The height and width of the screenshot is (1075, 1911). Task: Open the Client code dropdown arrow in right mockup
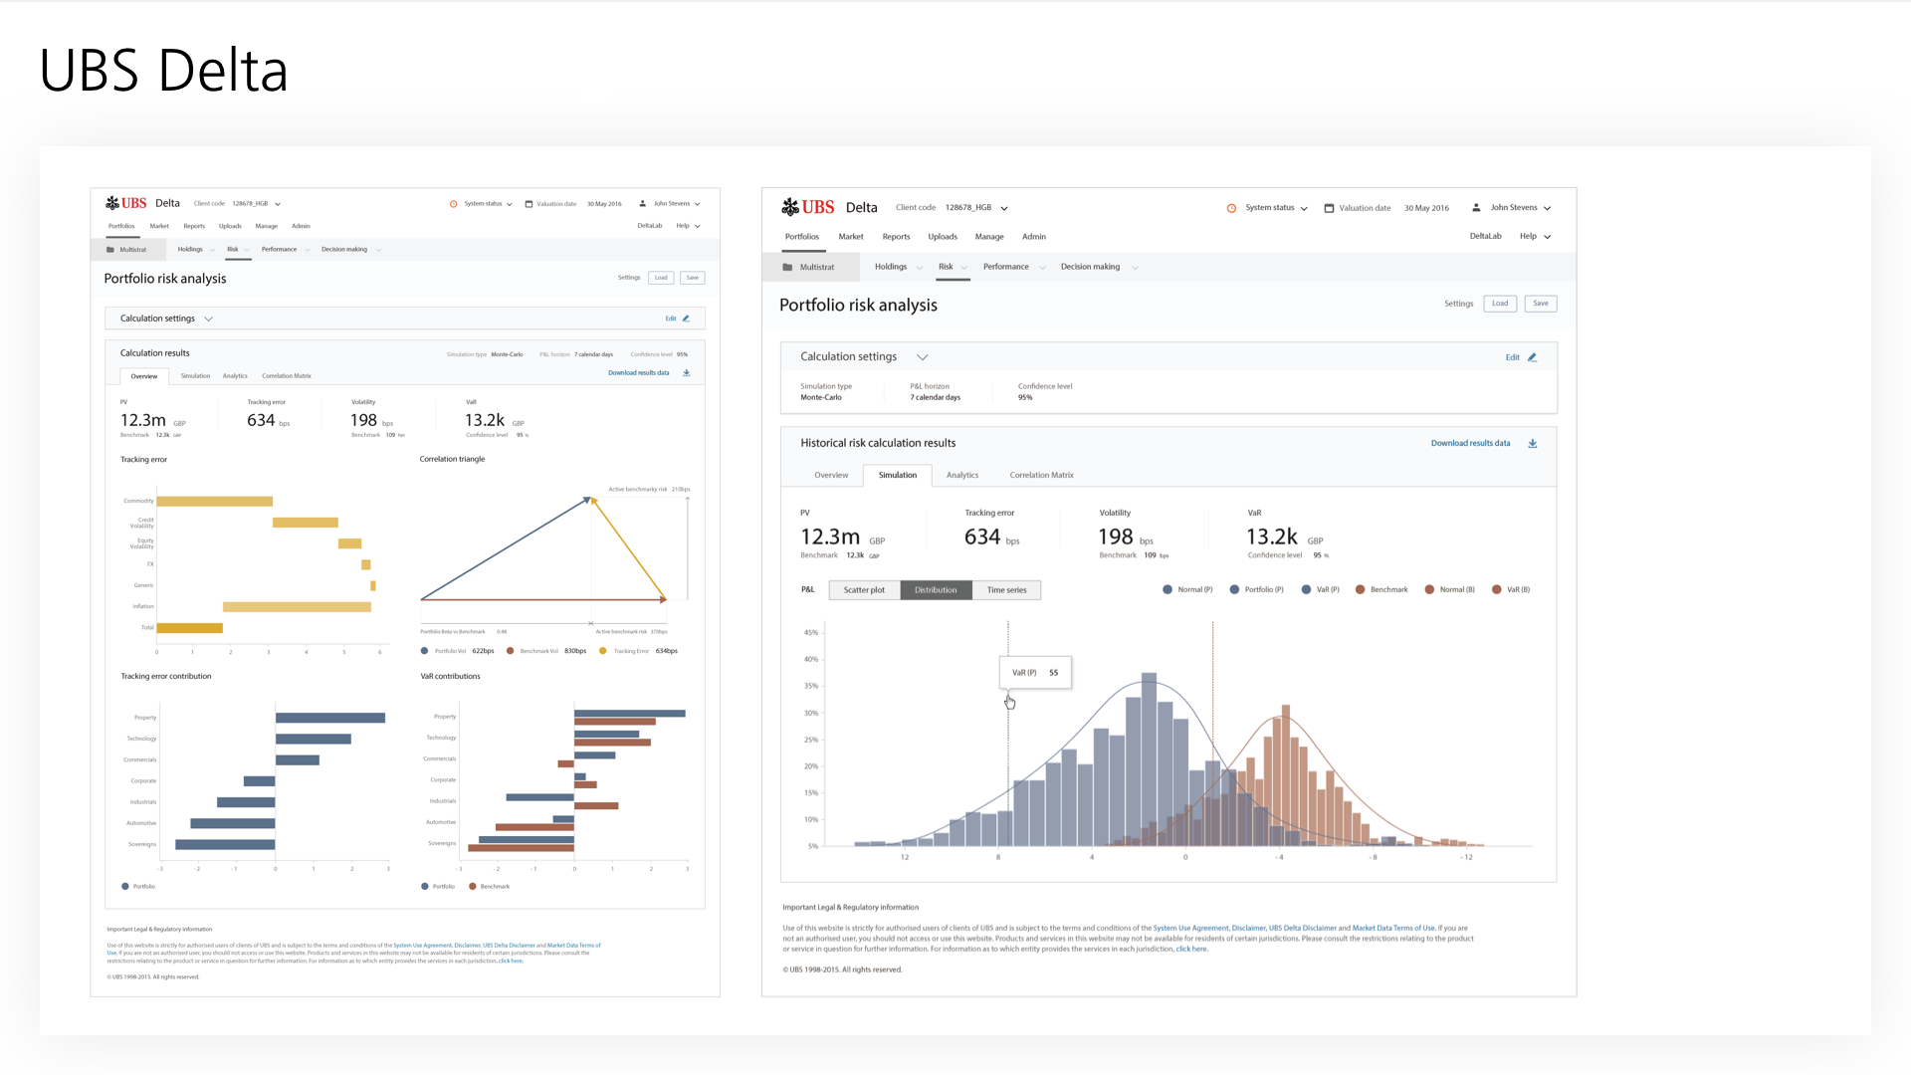click(1004, 208)
